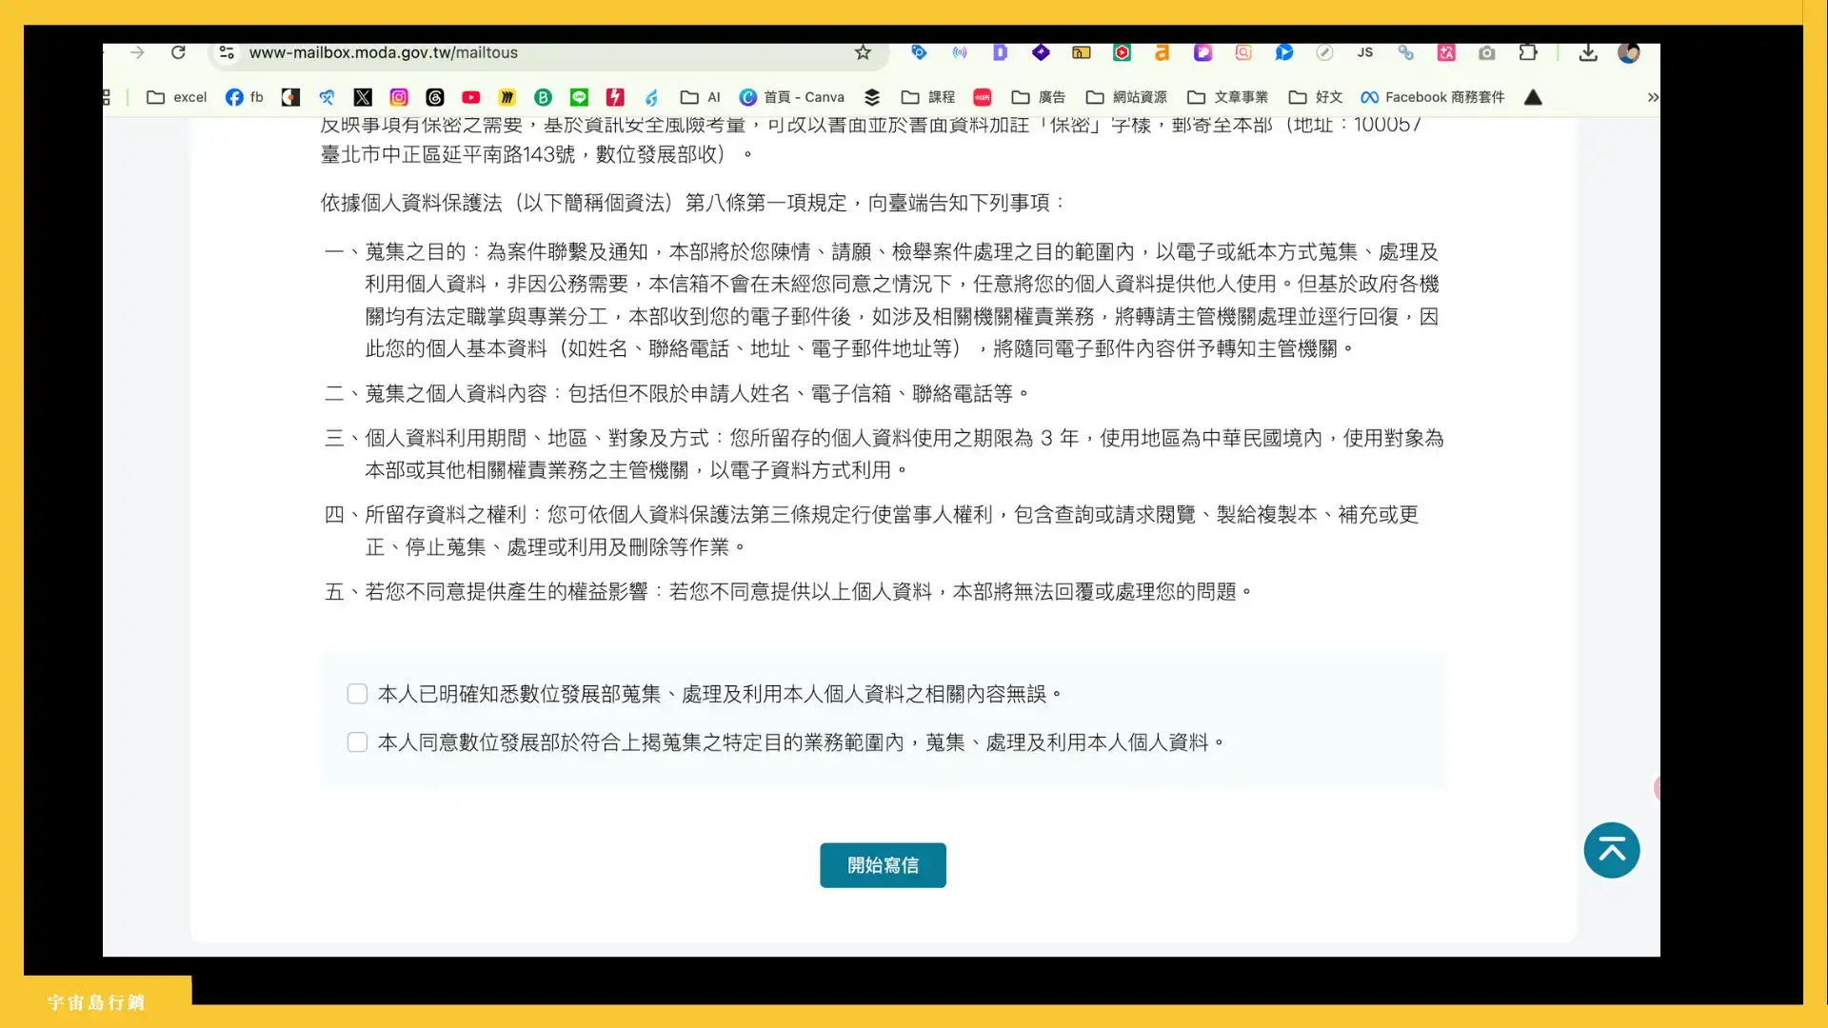1828x1028 pixels.
Task: Open the Instagram bookmark
Action: click(399, 97)
